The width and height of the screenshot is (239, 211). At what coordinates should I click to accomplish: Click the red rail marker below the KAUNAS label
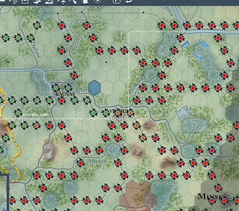(62, 100)
